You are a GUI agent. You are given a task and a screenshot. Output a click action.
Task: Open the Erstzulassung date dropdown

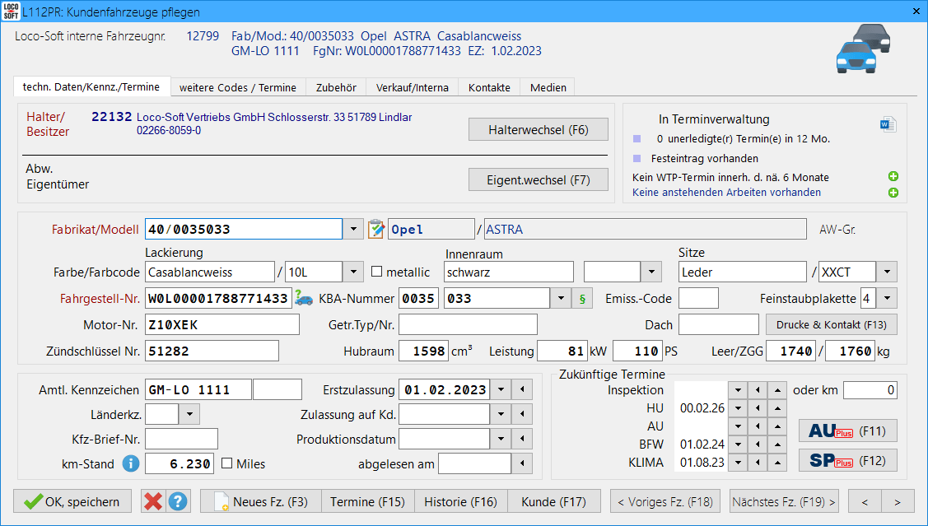click(x=499, y=389)
